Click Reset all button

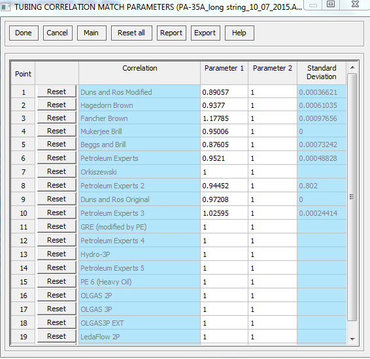click(x=131, y=33)
